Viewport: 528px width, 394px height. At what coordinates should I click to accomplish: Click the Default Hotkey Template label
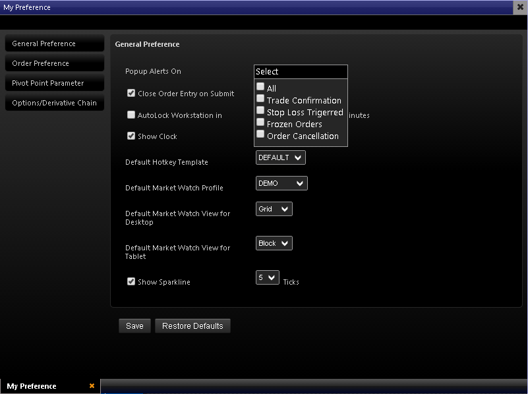(x=167, y=162)
